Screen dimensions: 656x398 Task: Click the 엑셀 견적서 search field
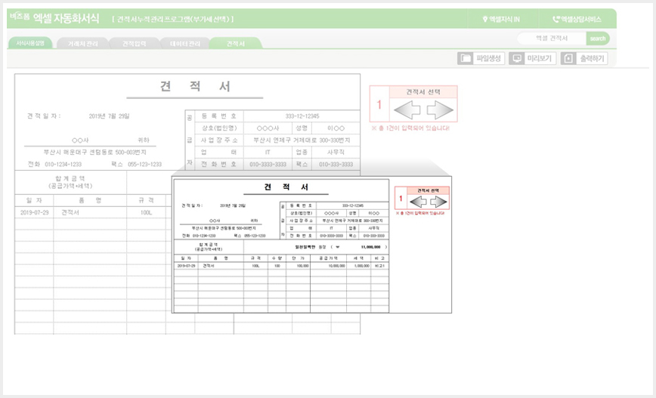[x=552, y=39]
